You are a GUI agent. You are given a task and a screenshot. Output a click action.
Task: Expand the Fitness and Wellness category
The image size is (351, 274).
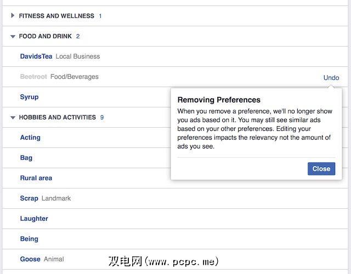point(13,16)
